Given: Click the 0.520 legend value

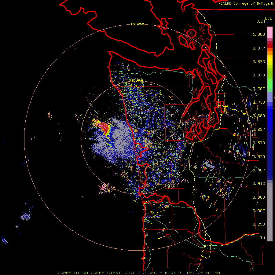Looking at the screenshot, I should point(259,157).
